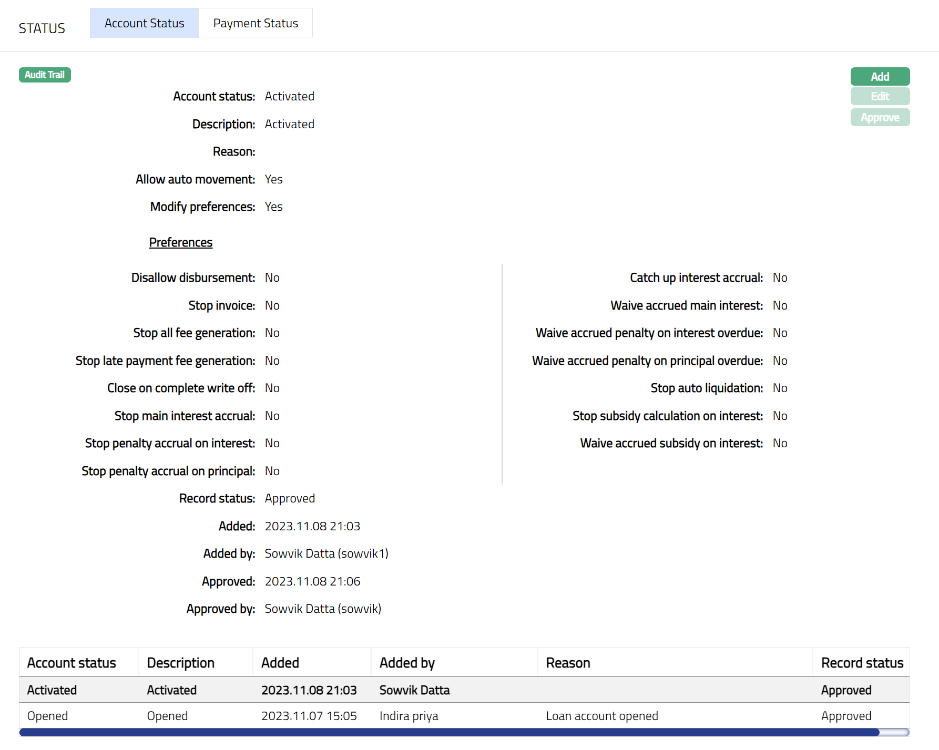Open the Audit Trail
Image resolution: width=939 pixels, height=750 pixels.
coord(45,75)
